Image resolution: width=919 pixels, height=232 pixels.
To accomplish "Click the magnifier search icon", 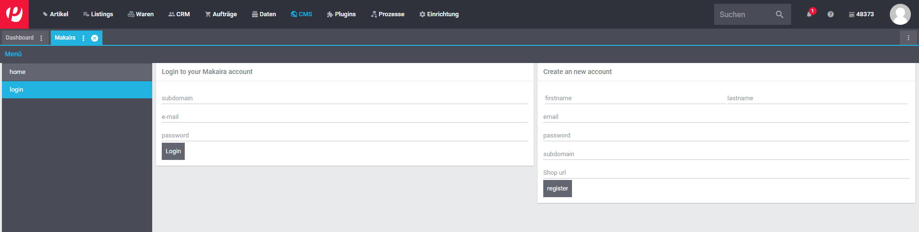I will pos(780,14).
